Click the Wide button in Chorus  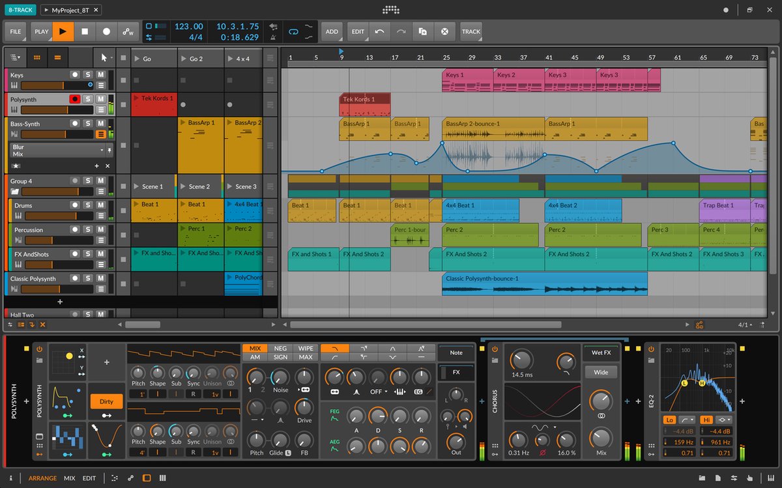point(601,373)
